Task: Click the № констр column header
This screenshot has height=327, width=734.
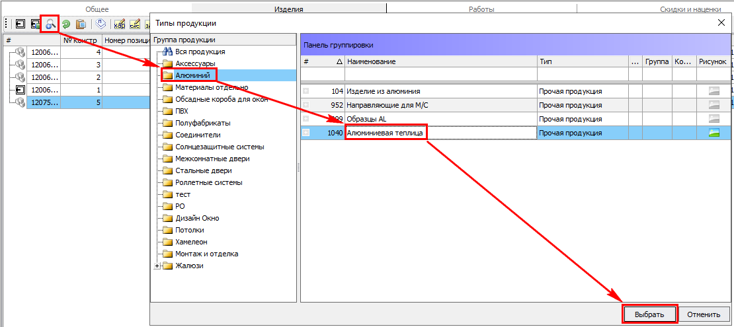Action: tap(81, 41)
